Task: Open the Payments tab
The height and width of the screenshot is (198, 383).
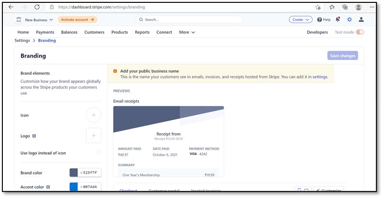Action: [45, 32]
